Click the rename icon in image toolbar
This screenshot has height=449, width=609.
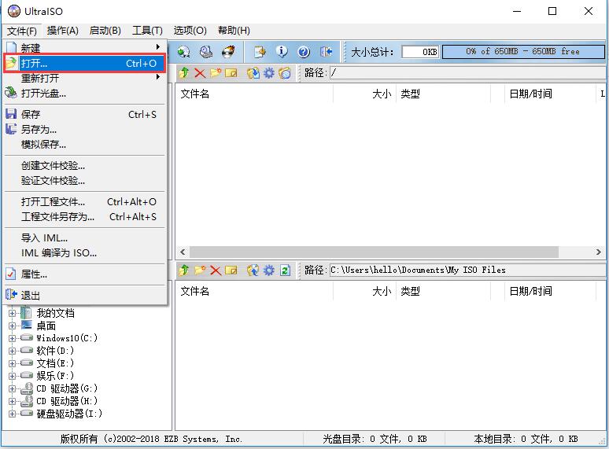coord(231,72)
